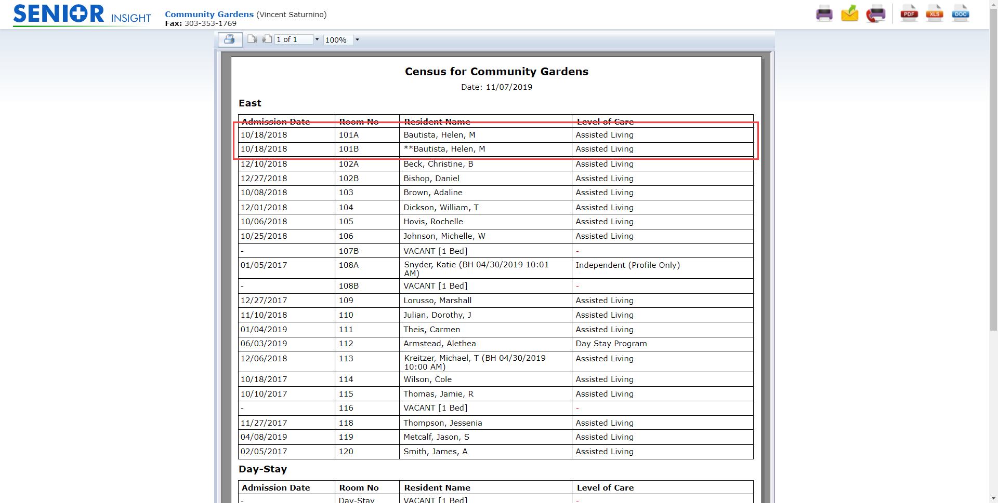Screen dimensions: 998x503
Task: Click the scrollbar up arrow
Action: click(993, 4)
